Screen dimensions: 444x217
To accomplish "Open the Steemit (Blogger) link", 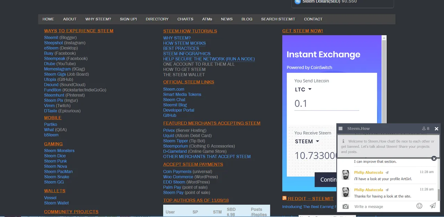I will [x=51, y=37].
